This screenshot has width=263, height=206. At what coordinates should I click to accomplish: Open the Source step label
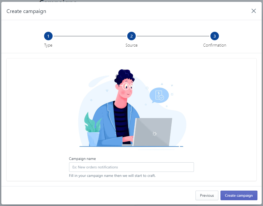pyautogui.click(x=131, y=45)
